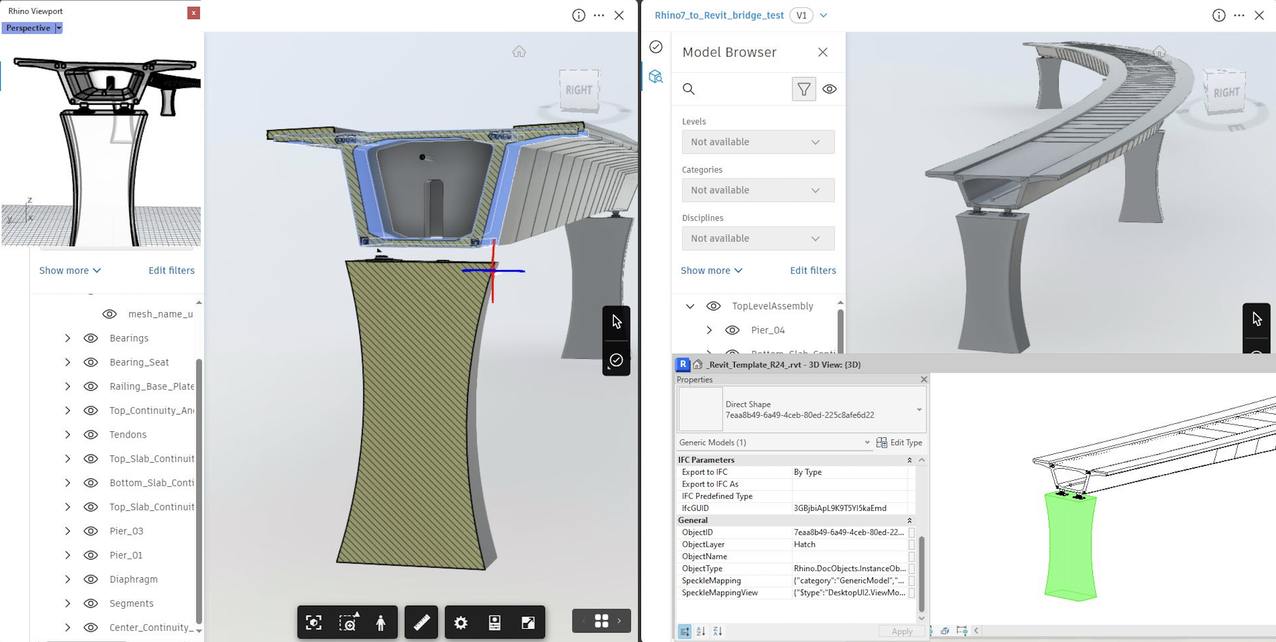Hide the Bearings layer
Viewport: 1276px width, 642px height.
point(91,338)
